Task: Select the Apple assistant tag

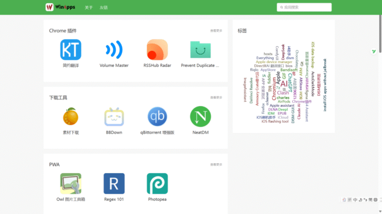Action: pyautogui.click(x=282, y=105)
